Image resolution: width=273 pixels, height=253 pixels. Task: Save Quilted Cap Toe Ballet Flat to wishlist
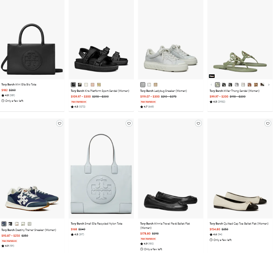[268, 123]
